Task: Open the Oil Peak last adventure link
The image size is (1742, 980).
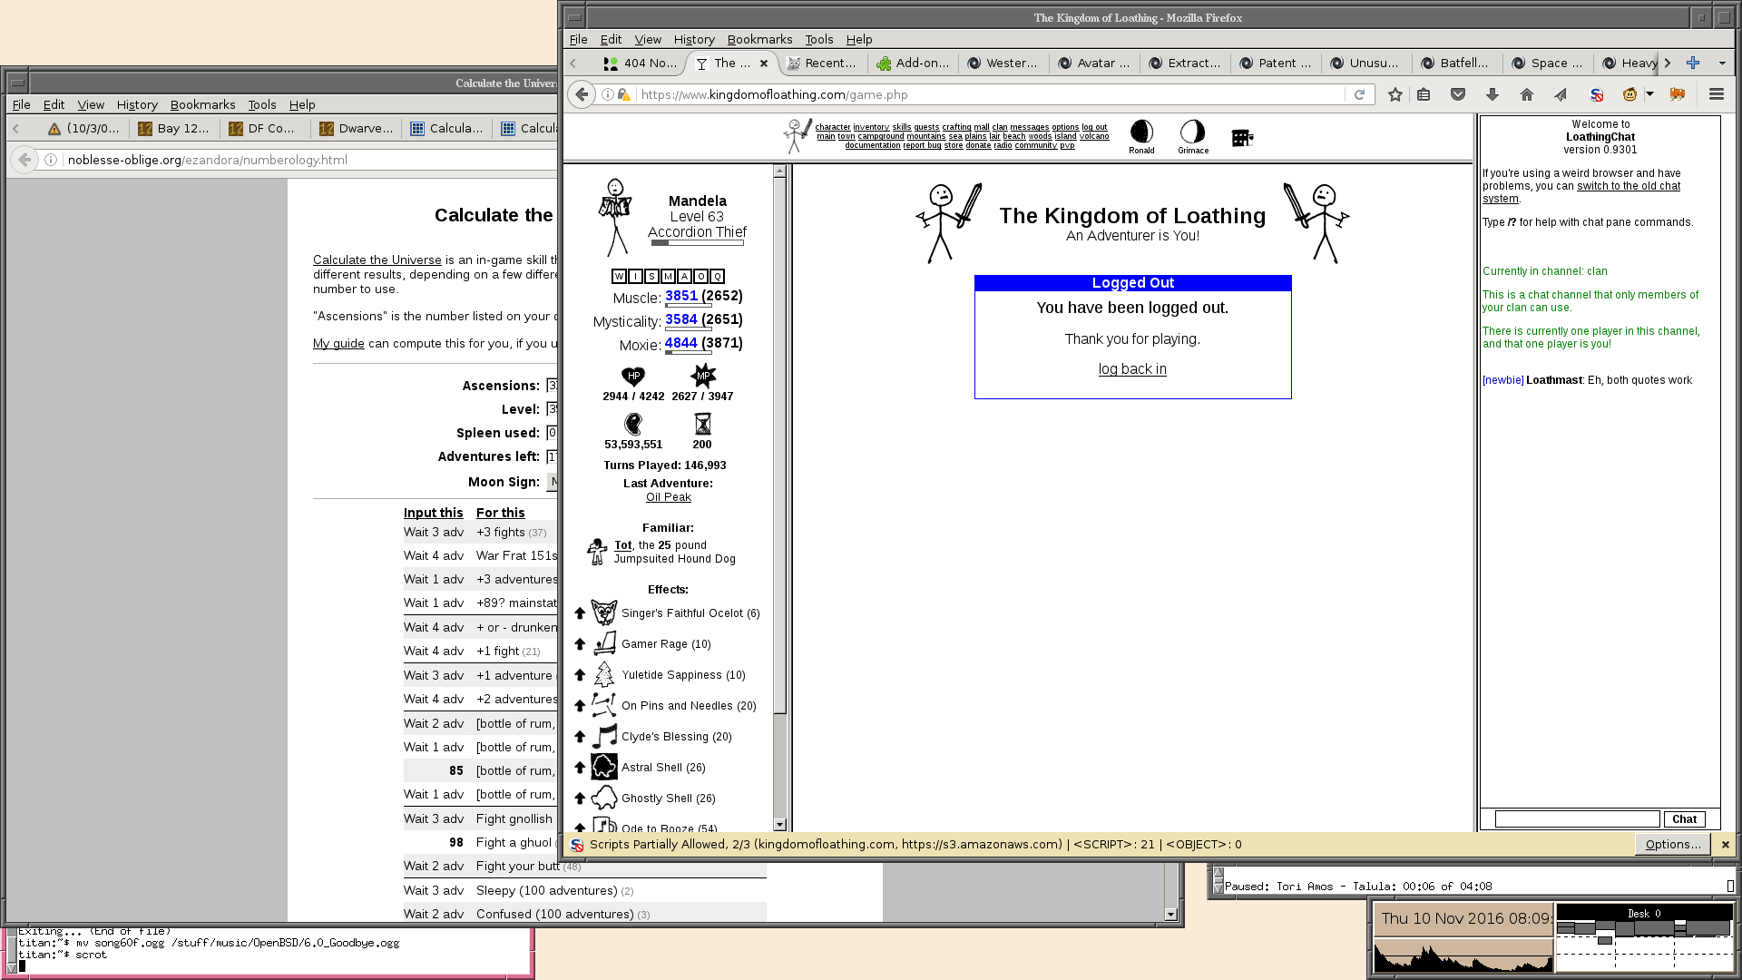Action: [669, 497]
